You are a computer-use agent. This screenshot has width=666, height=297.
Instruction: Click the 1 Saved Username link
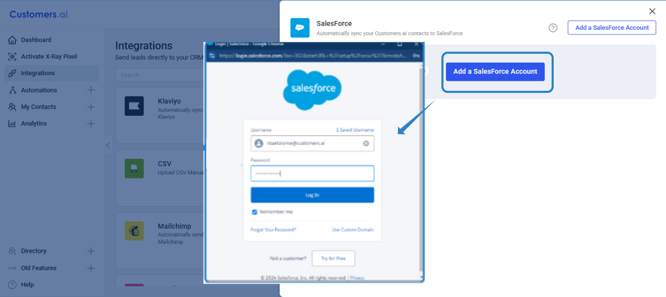[x=355, y=130]
